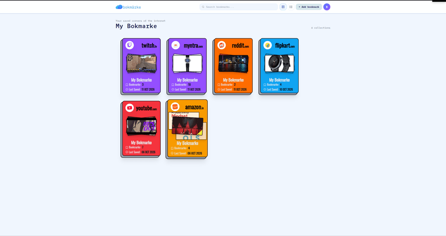This screenshot has height=236, width=446.
Task: Click the amazon stacked images thumbnail
Action: (188, 125)
